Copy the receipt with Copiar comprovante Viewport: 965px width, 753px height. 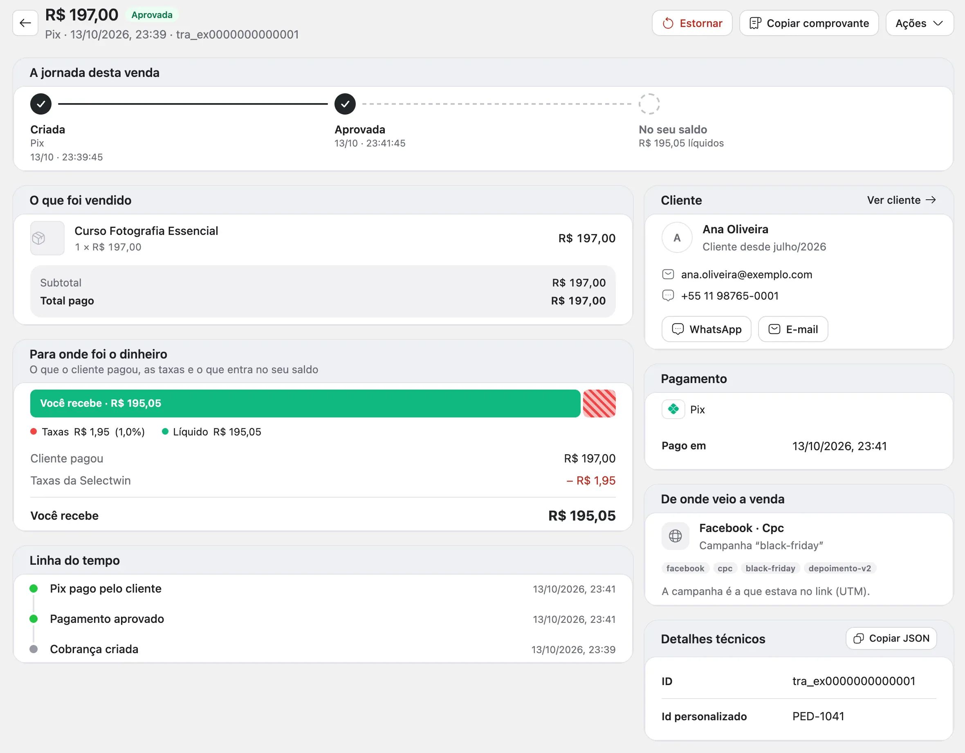809,23
